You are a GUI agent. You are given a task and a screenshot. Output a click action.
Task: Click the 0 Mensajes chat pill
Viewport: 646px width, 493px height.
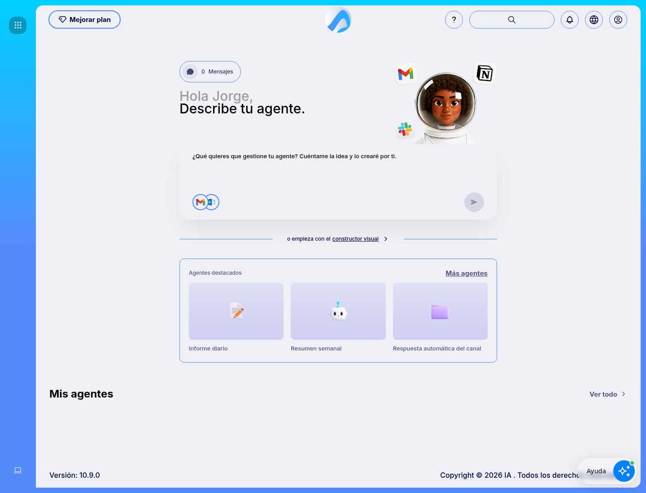coord(210,72)
